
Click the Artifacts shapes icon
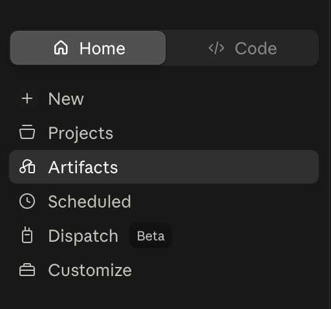[27, 166]
